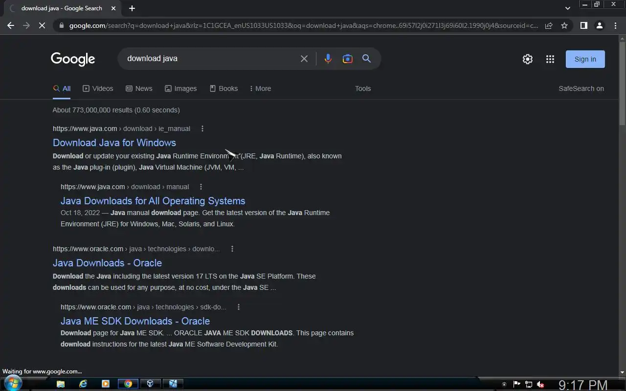Show hidden system tray icons
Image resolution: width=626 pixels, height=391 pixels.
(x=504, y=384)
